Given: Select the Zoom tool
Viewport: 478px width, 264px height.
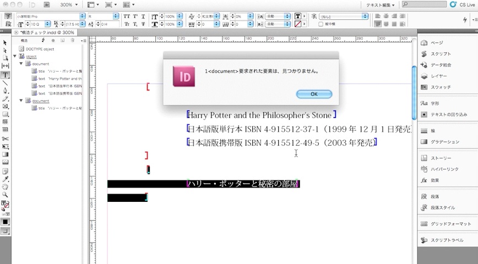Looking at the screenshot, I should tap(5, 195).
